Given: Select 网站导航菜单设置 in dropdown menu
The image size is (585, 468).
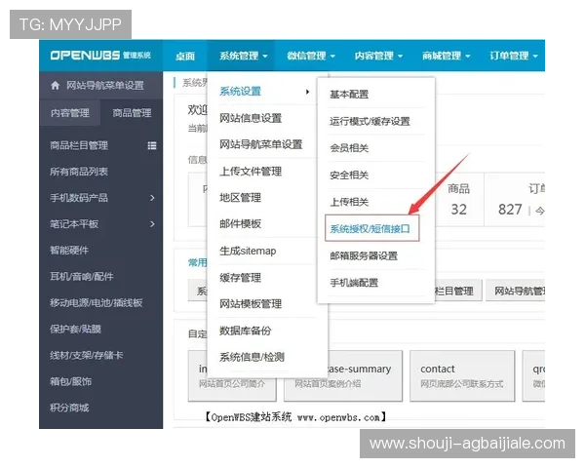Looking at the screenshot, I should 260,144.
